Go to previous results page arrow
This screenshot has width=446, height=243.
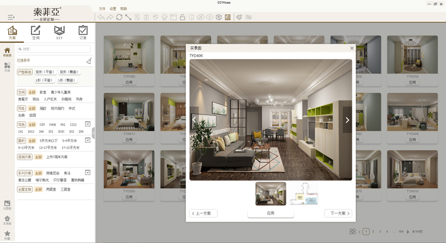[359, 232]
